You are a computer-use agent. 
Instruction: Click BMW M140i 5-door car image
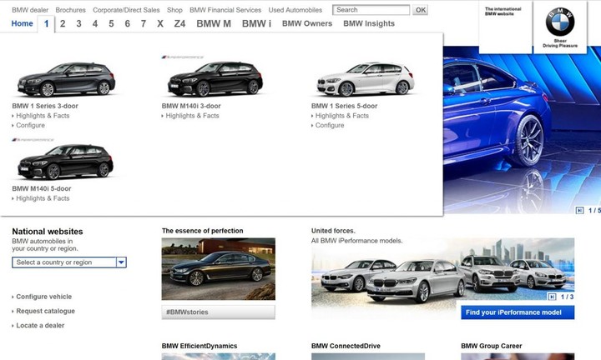(x=66, y=162)
